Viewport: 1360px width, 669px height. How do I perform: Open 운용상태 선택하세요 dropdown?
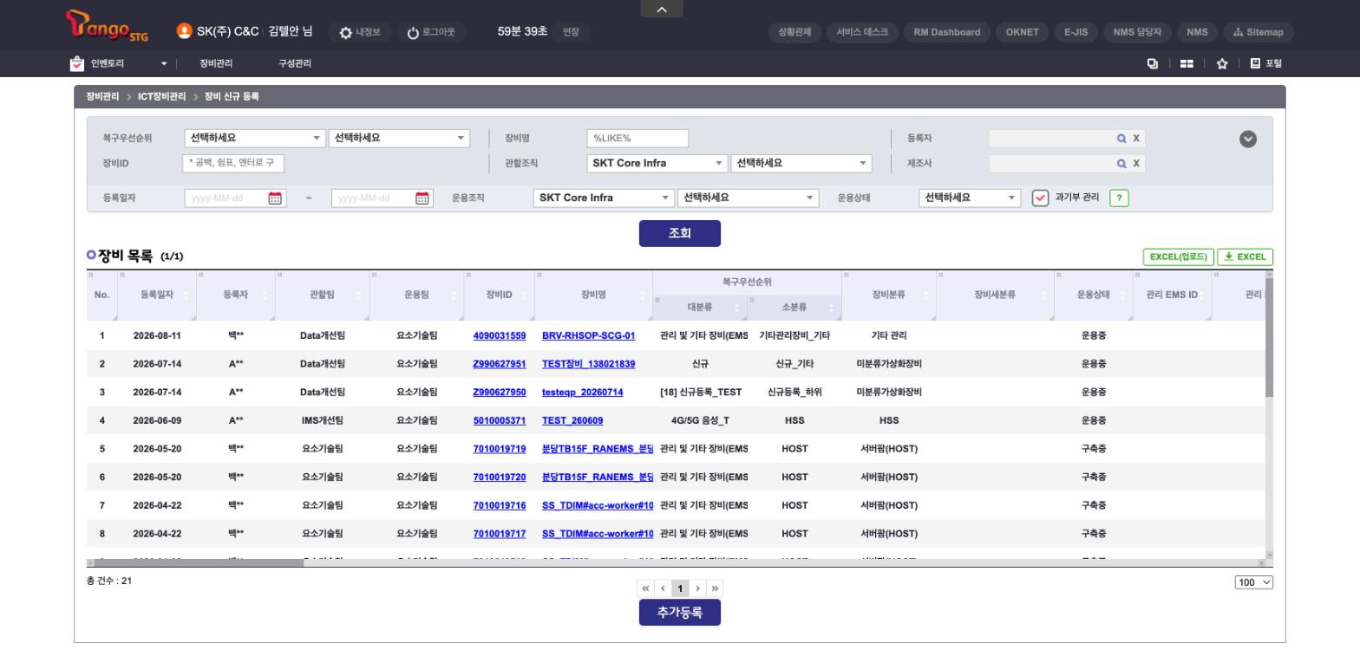[970, 198]
